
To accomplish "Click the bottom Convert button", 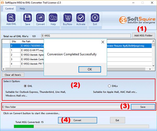I will click(77, 120).
